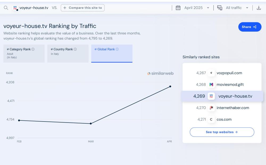266x165 pixels.
Task: Click Compare this site to button
Action: click(82, 8)
